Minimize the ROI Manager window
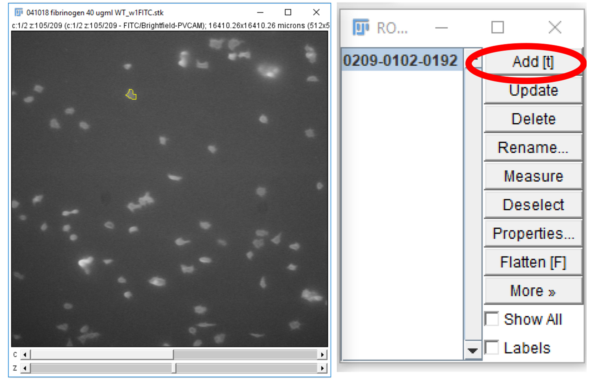593x381 pixels. click(441, 28)
